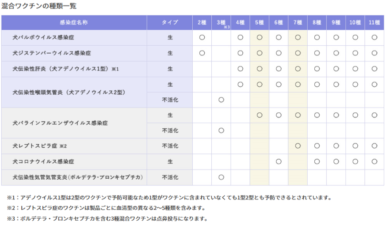
Task: Click the circle under 2種 for 犬パルボウイルス感染症
Action: point(202,37)
